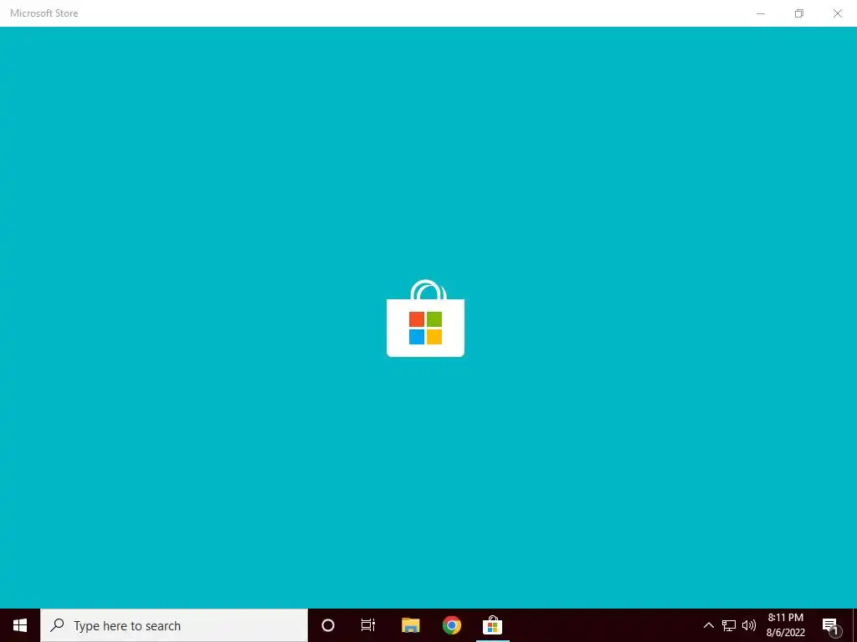Click the taskbar search box

coord(174,625)
